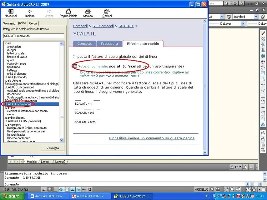This screenshot has height=200, width=267.
Task: Click the Windows start button
Action: click(x=12, y=196)
